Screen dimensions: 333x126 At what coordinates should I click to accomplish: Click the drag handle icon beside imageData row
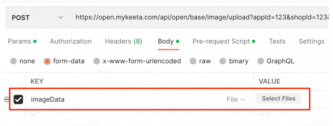point(7,99)
